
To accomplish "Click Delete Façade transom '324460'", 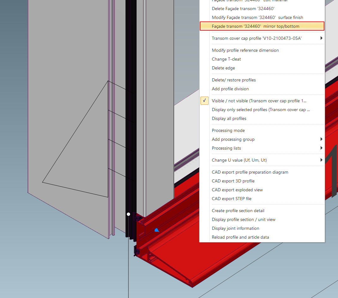I will (x=243, y=9).
